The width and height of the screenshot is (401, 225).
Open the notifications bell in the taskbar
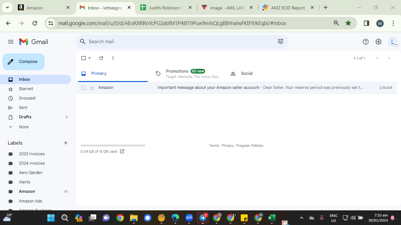point(393,218)
